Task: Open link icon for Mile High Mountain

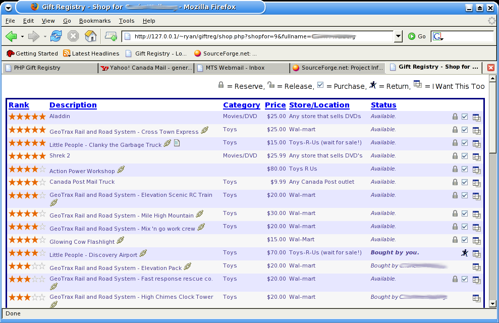Action: (199, 214)
